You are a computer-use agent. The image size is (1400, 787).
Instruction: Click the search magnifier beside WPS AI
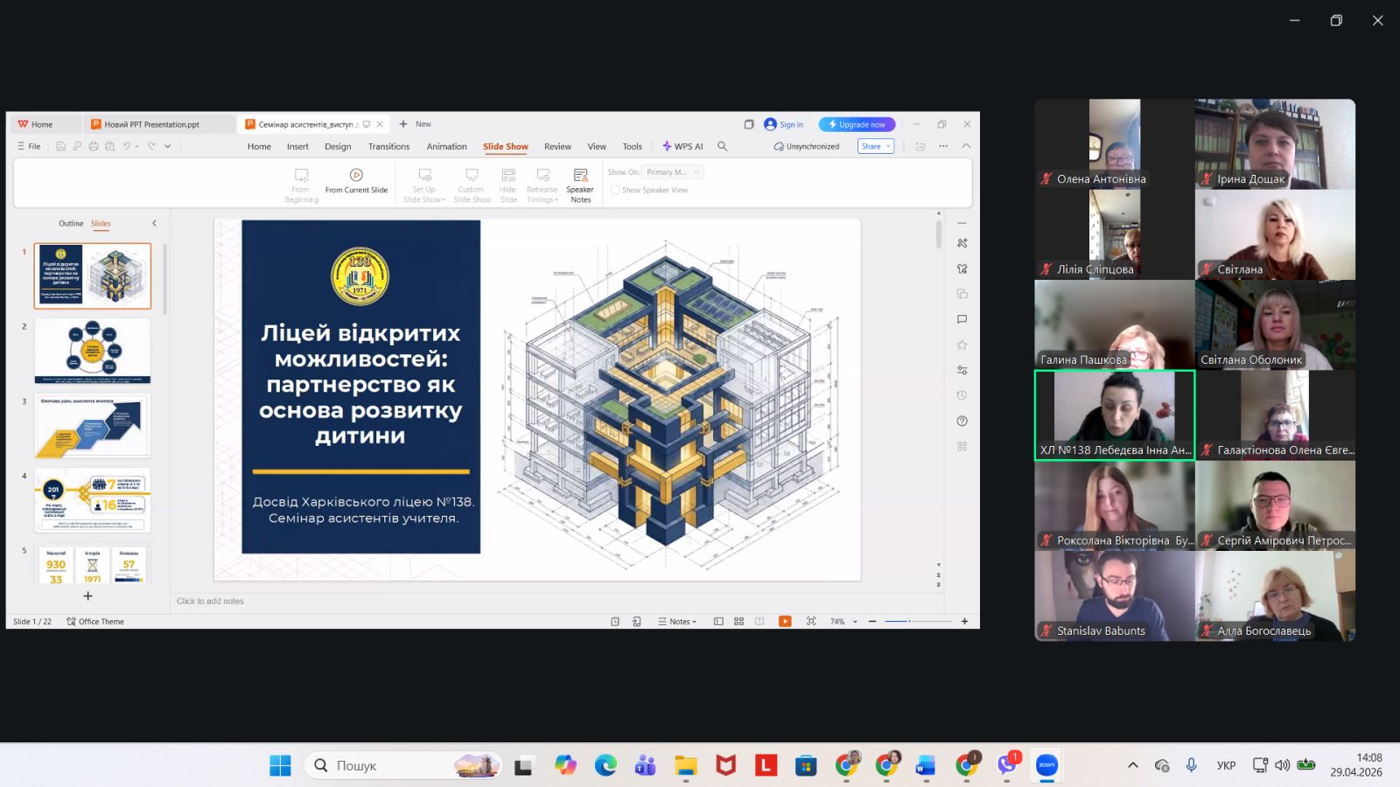point(723,147)
